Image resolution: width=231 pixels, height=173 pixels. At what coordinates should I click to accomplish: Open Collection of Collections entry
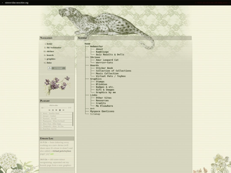[x=113, y=71]
